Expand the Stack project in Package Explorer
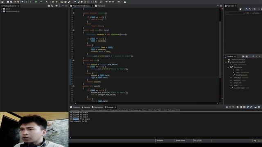Viewport: 262px width, 147px height. (x=2, y=9)
